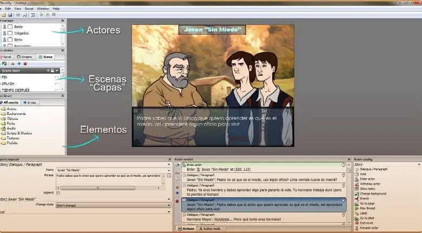
Task: Switch to the Scene tab
Action: pyautogui.click(x=45, y=57)
